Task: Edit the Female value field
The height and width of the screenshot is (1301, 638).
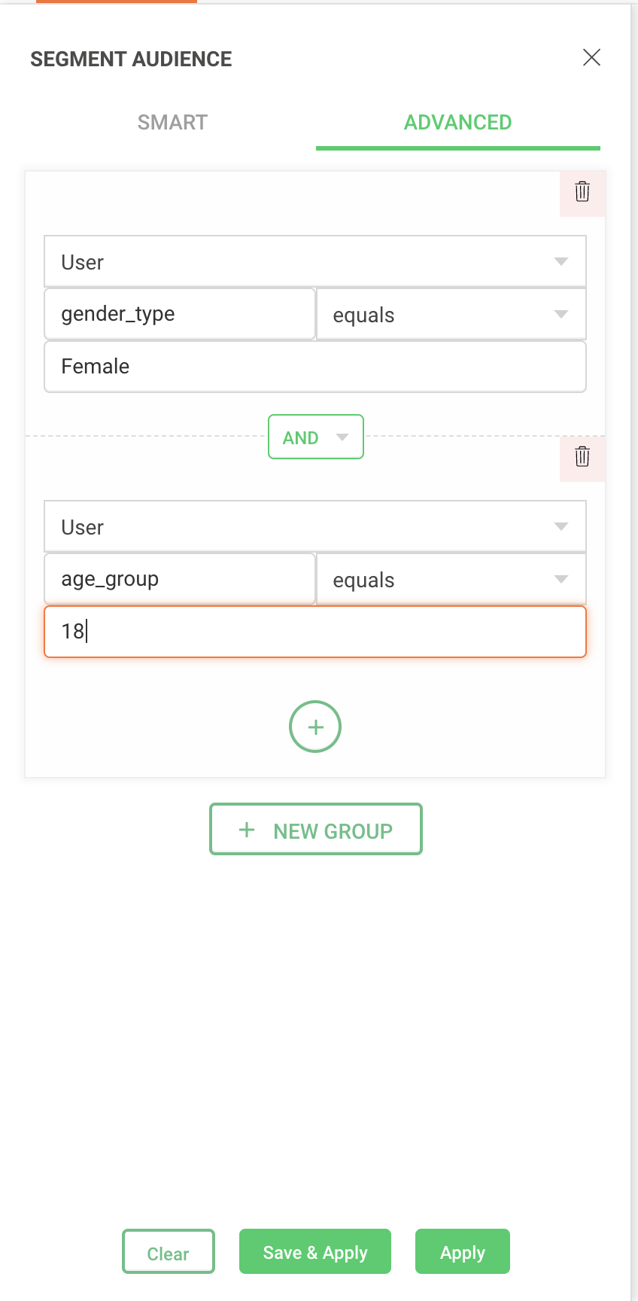Action: 314,367
